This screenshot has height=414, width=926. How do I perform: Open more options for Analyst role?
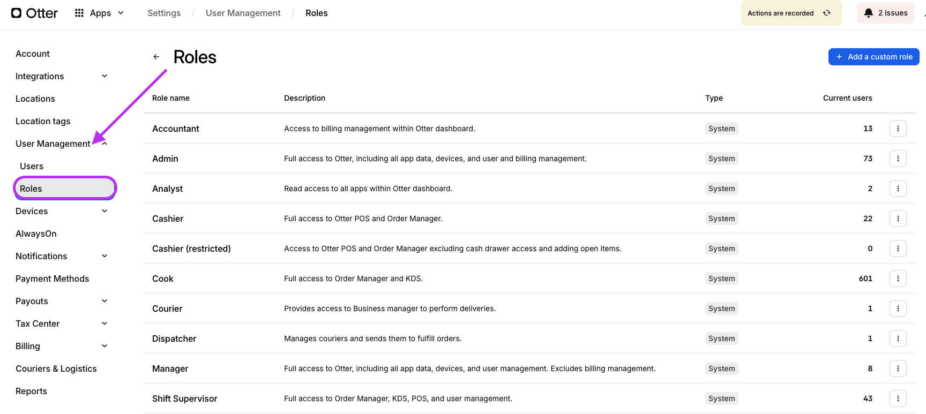898,189
